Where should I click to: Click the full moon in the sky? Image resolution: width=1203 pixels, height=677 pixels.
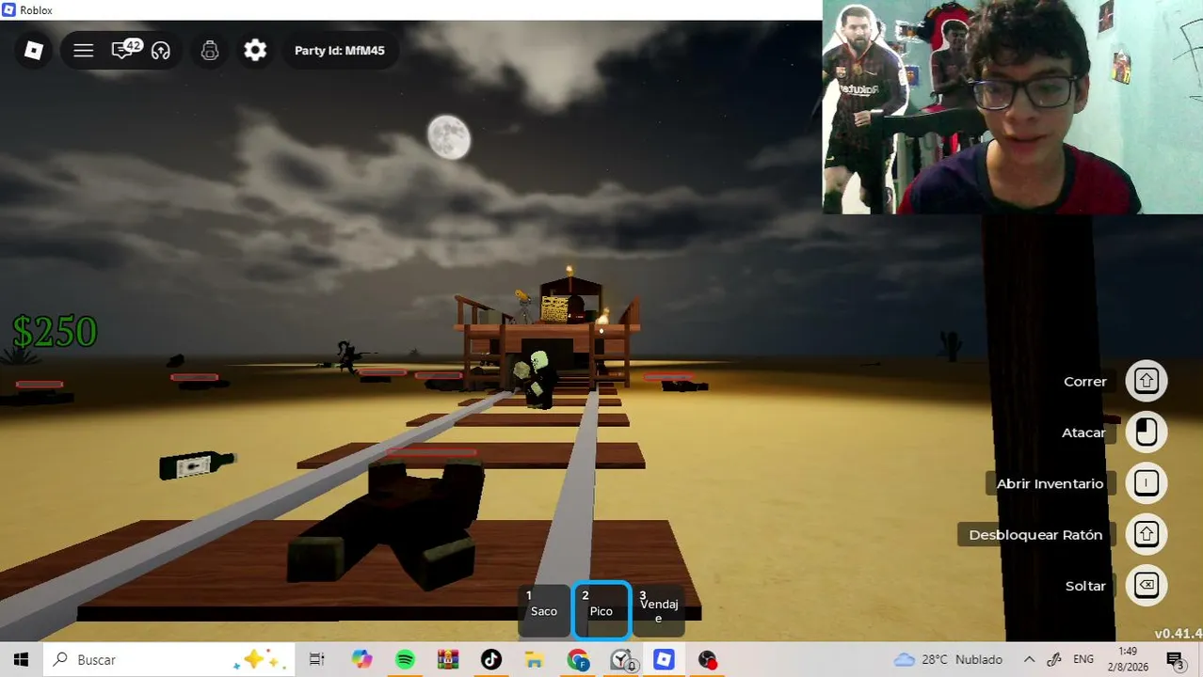(449, 137)
